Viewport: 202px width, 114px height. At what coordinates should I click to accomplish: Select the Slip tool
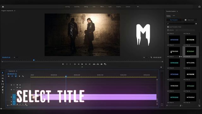click(x=3, y=84)
